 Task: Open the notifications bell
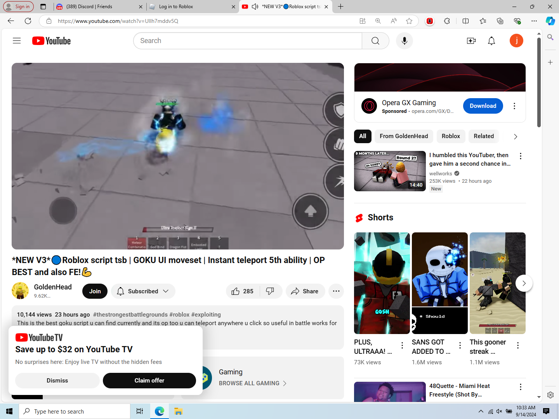point(491,41)
